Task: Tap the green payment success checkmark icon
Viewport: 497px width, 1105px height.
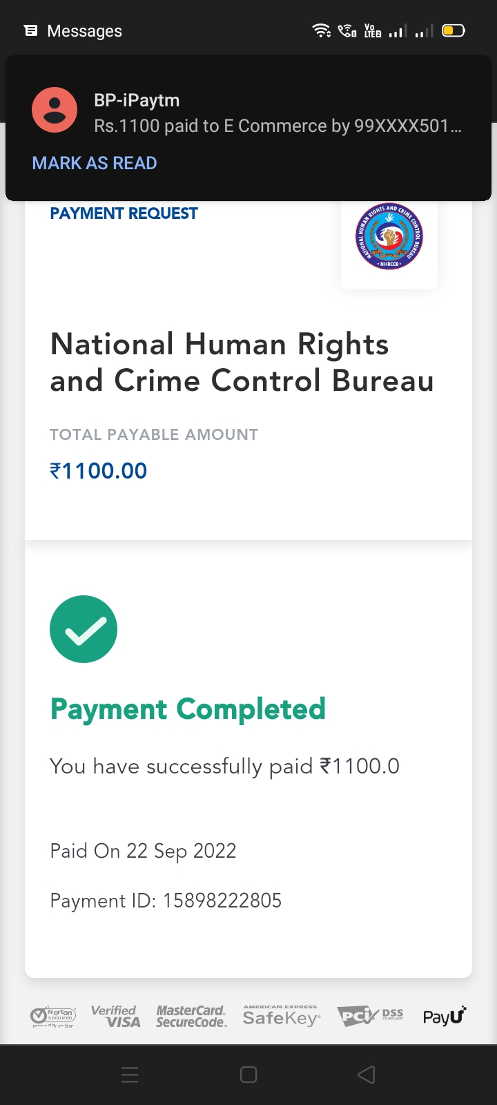Action: (84, 629)
